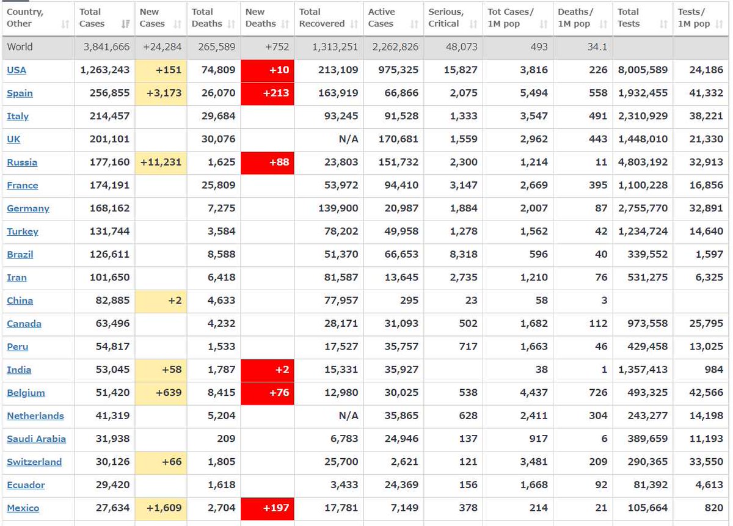Sort by Total Recovered column arrows
The height and width of the screenshot is (526, 733).
(x=354, y=24)
